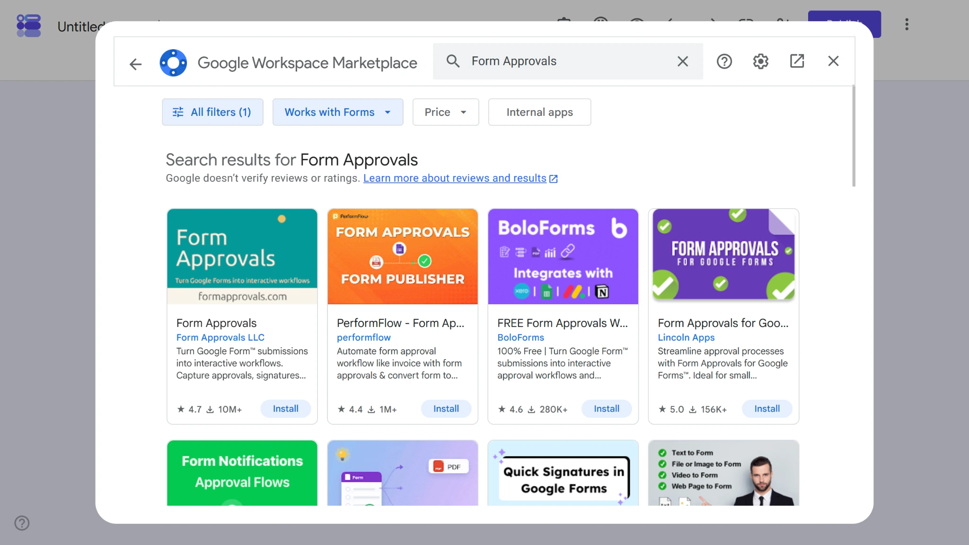Click the Form Approvals for Goo... title

click(x=723, y=323)
